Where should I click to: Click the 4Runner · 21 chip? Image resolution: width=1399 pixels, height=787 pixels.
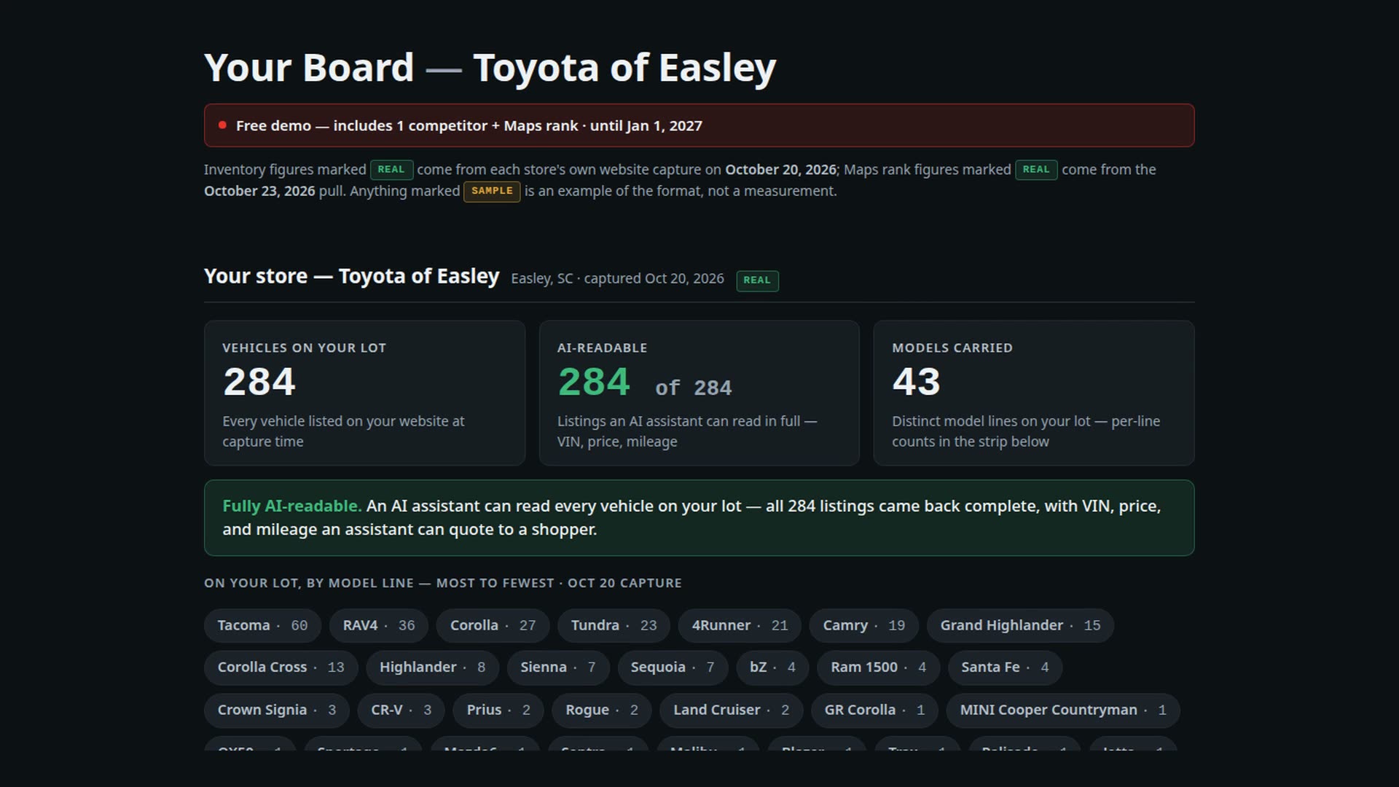pyautogui.click(x=740, y=625)
